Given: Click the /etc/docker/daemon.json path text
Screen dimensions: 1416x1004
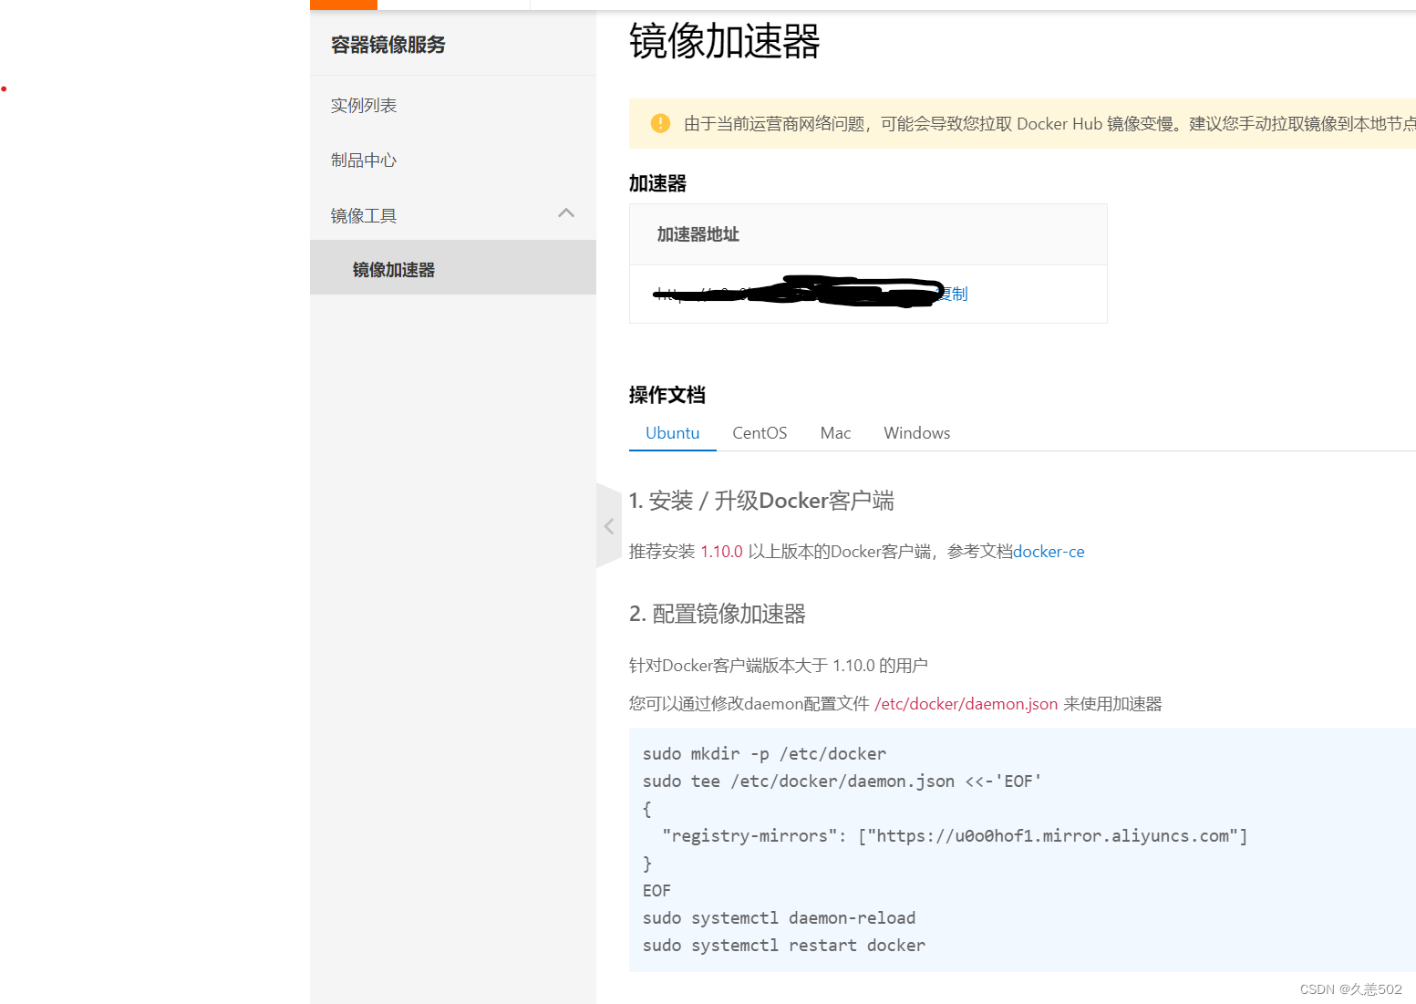Looking at the screenshot, I should point(966,704).
